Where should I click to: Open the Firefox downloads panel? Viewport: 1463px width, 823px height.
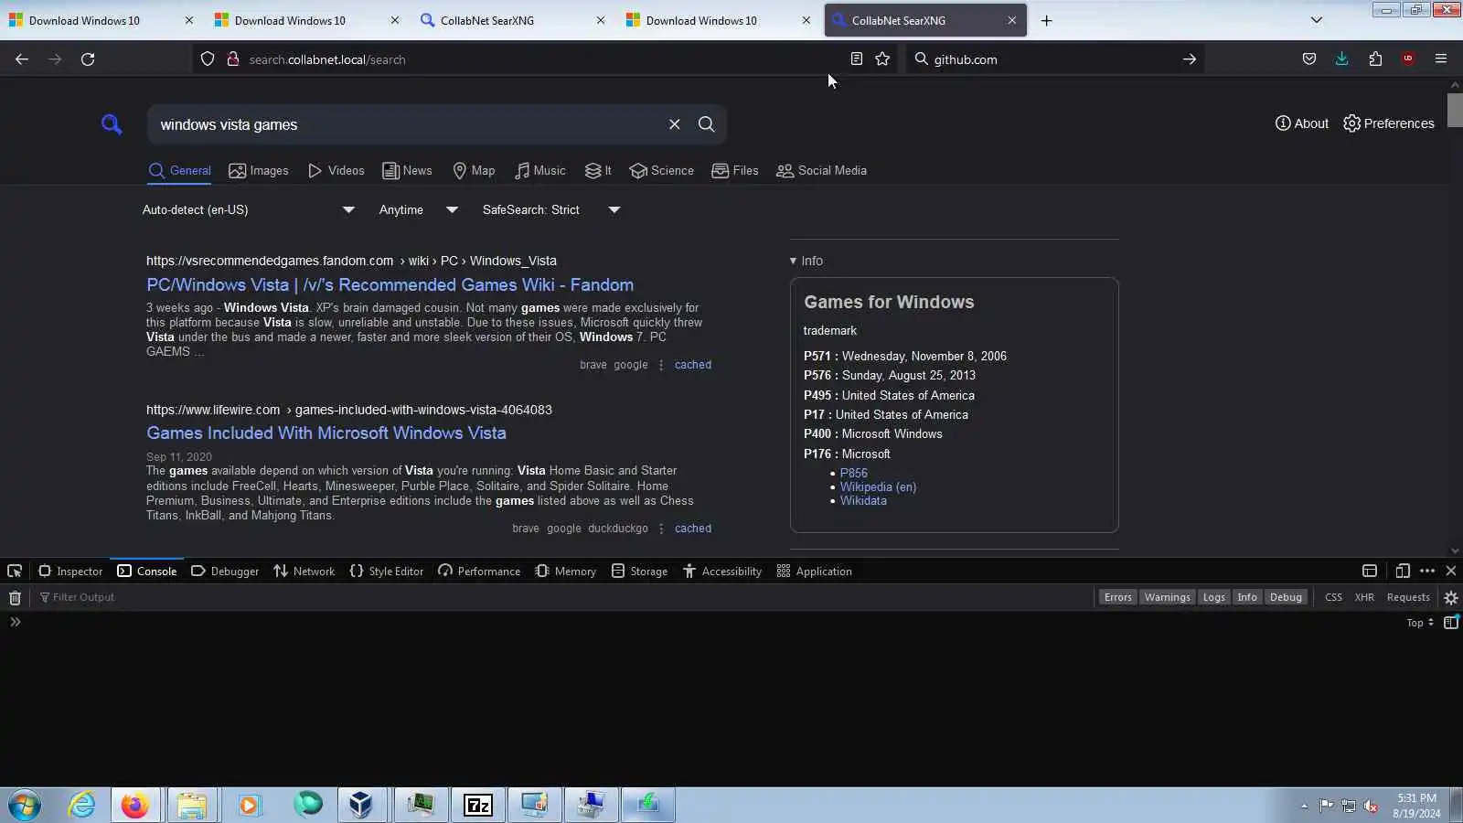1342,59
